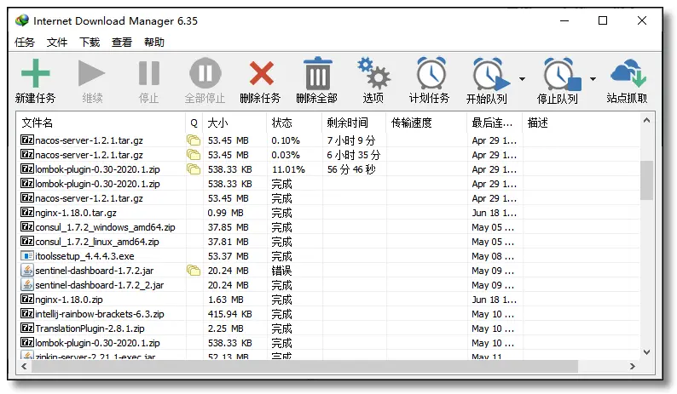
Task: Click the 新建任务 green plus icon
Action: tap(36, 73)
